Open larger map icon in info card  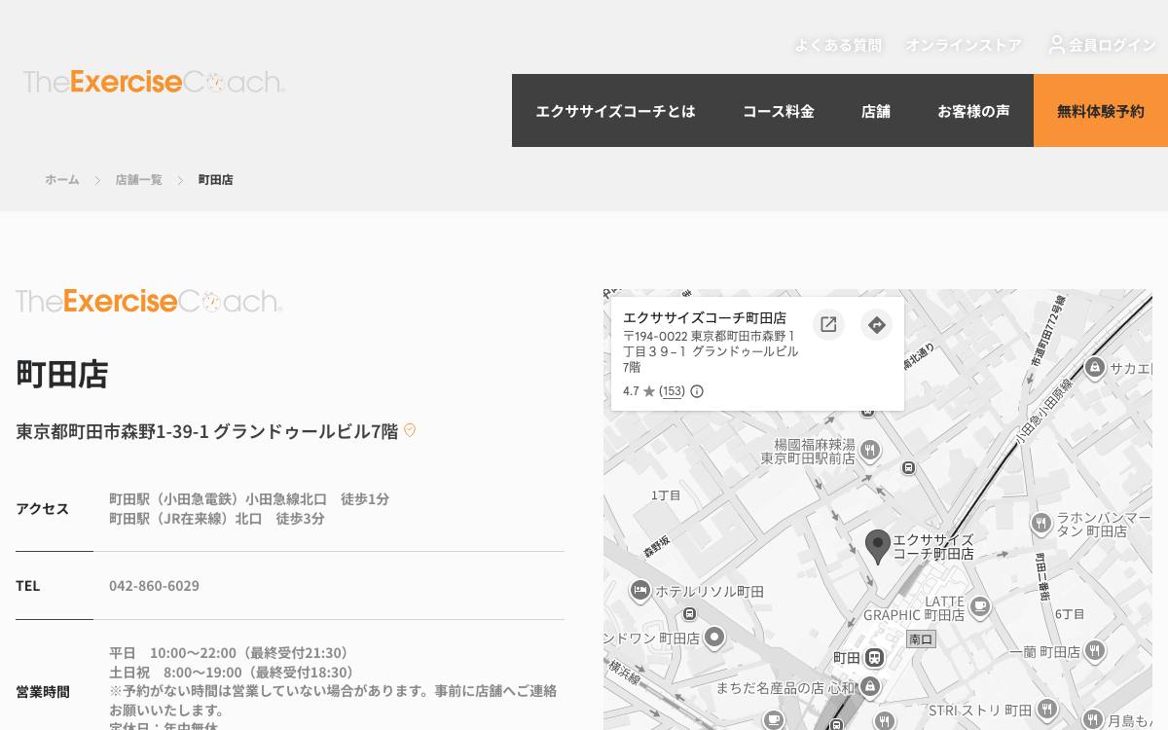(x=828, y=325)
